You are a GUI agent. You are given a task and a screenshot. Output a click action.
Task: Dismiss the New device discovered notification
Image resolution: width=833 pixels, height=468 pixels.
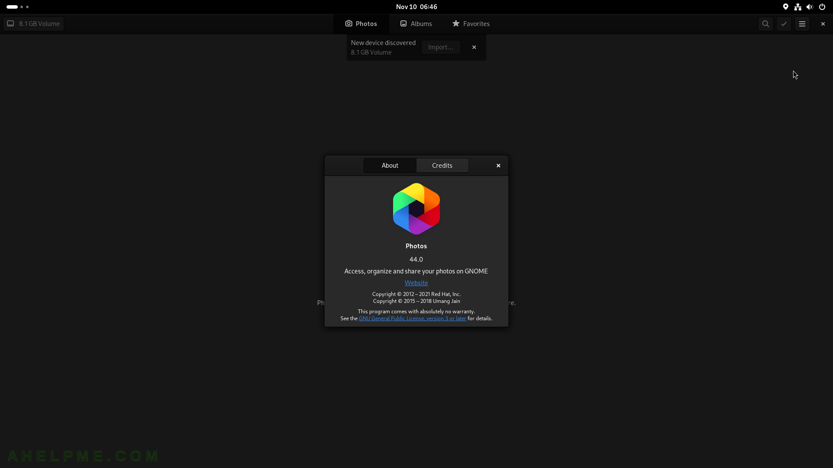click(474, 47)
